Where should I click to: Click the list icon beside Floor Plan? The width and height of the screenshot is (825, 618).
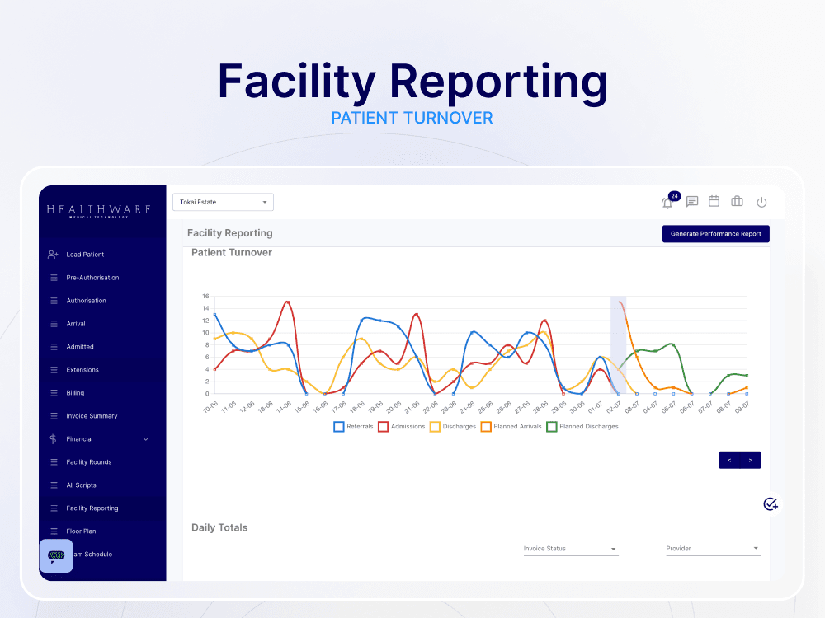(x=53, y=531)
